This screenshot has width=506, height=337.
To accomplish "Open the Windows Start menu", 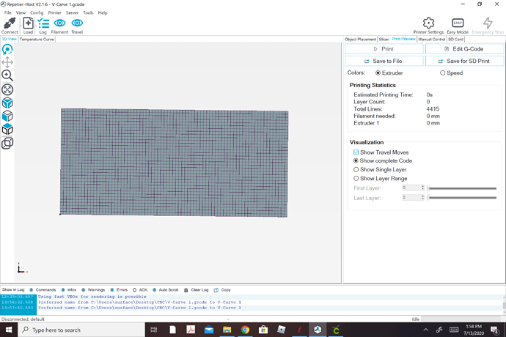I will 9,330.
